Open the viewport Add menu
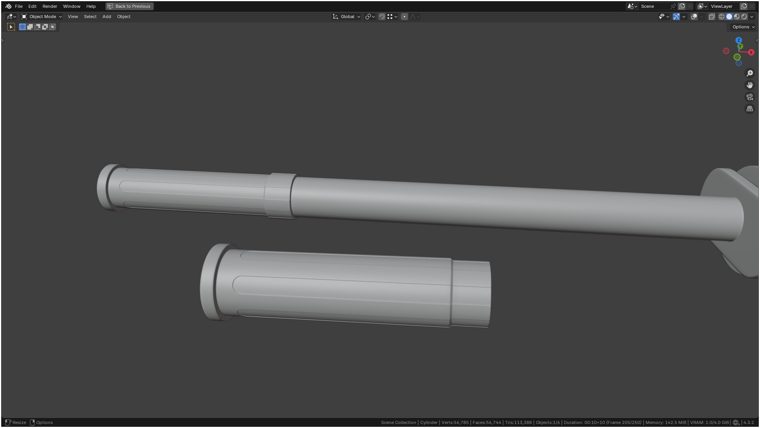 click(107, 17)
